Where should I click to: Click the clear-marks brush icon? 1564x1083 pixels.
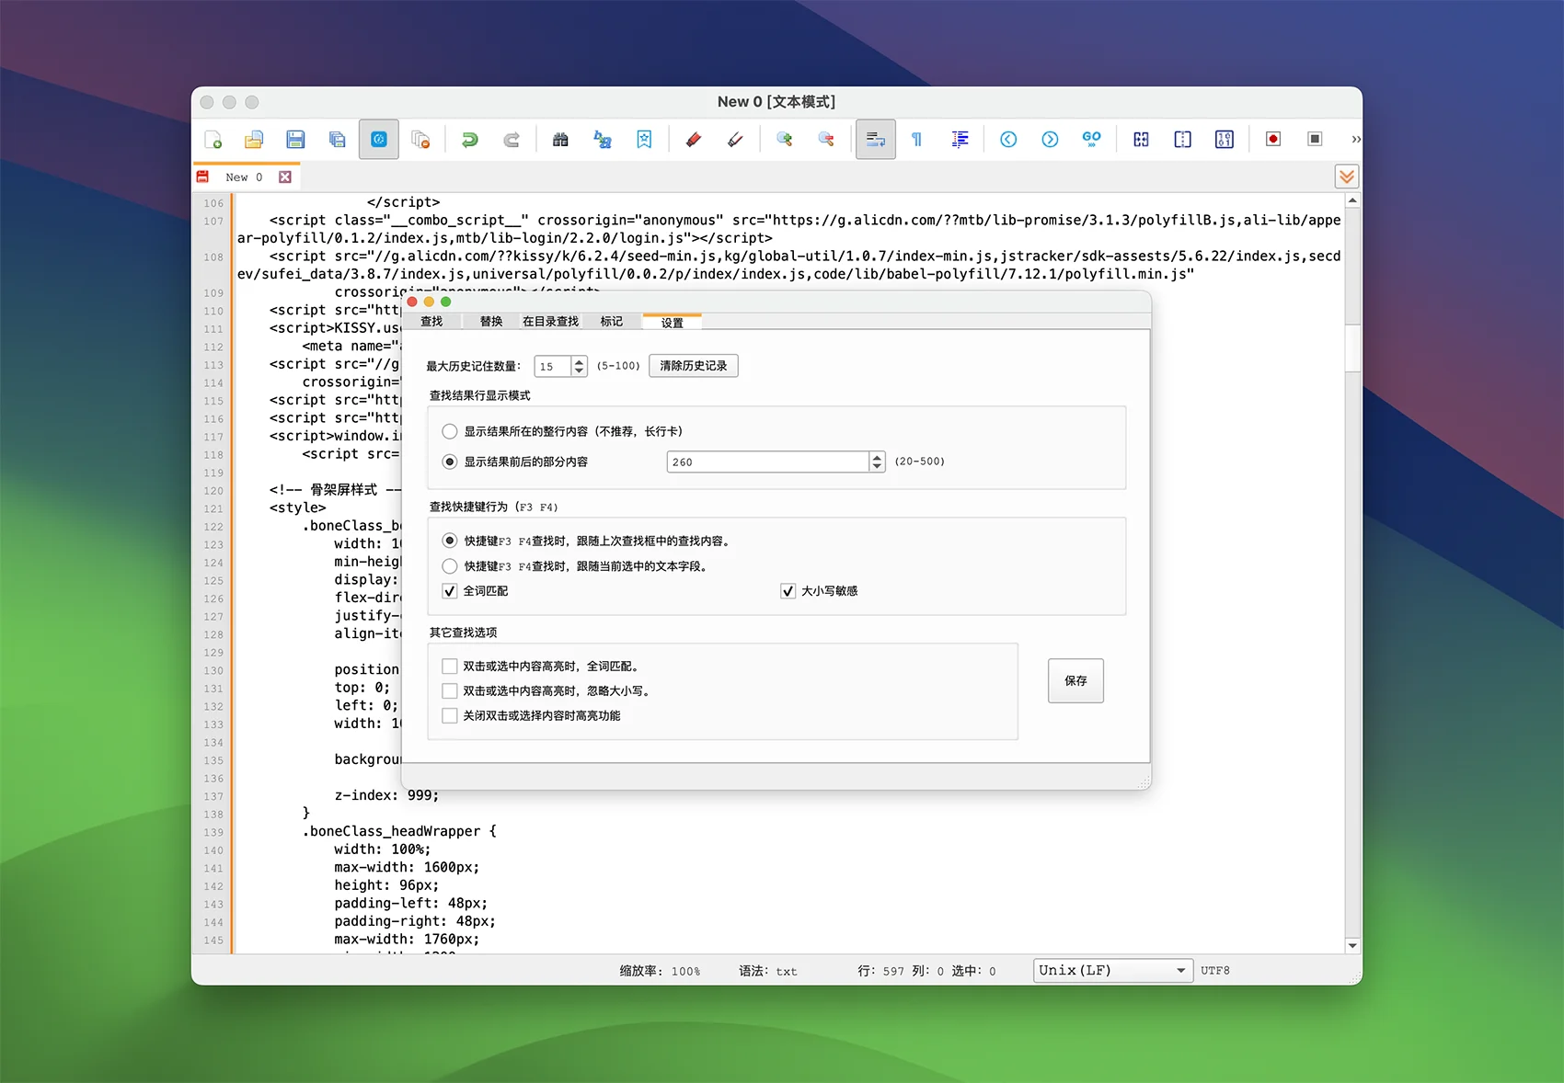[x=735, y=140]
